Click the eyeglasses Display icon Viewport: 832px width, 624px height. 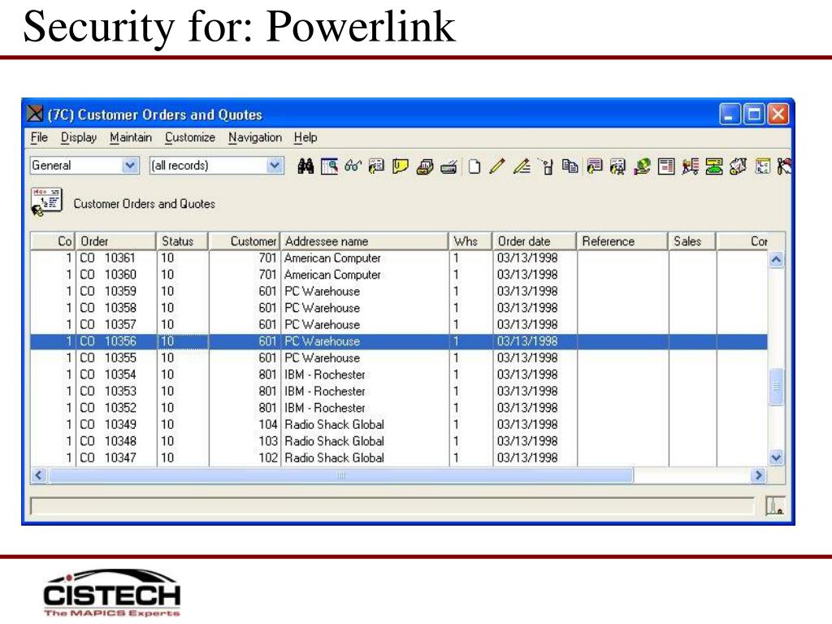353,166
